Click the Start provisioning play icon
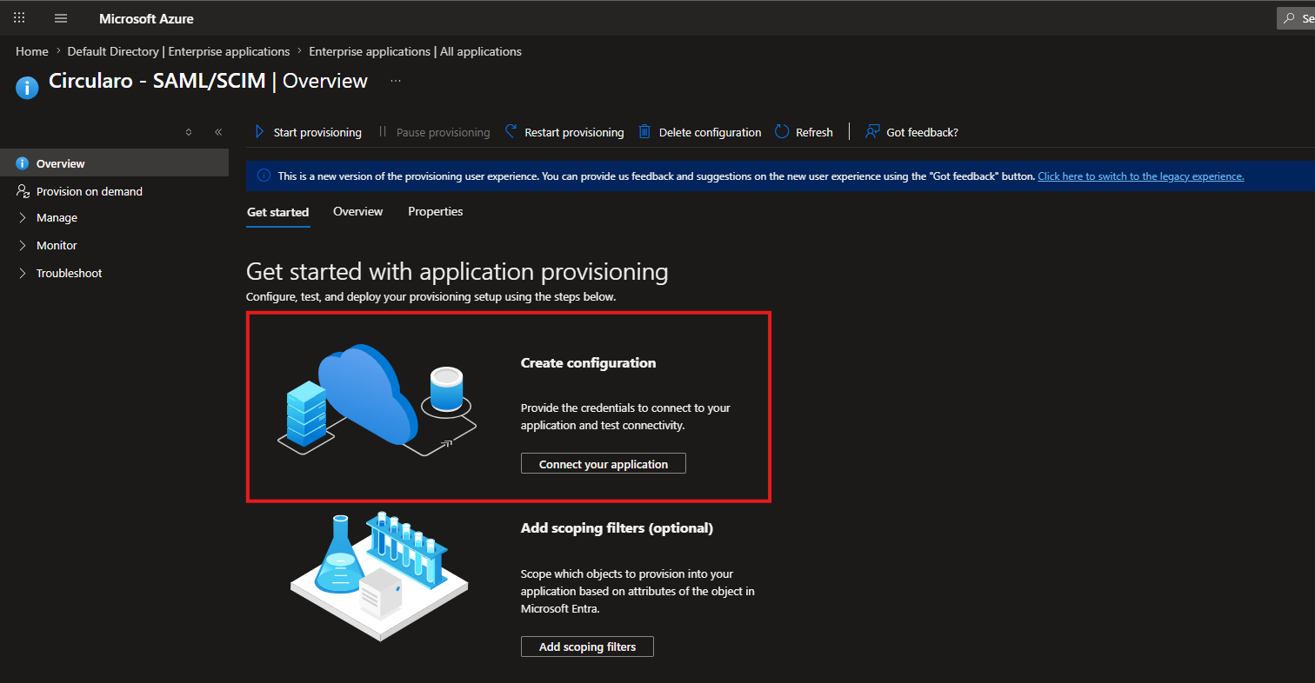The width and height of the screenshot is (1315, 683). coord(259,132)
